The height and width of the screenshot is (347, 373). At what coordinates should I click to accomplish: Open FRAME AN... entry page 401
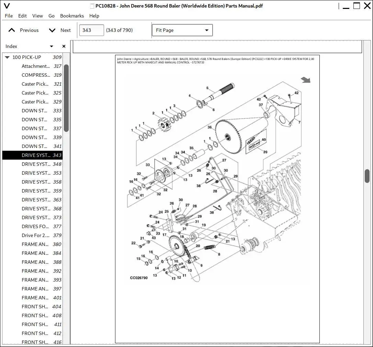click(32, 298)
